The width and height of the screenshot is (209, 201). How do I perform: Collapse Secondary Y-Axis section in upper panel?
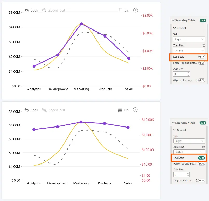tap(173, 20)
